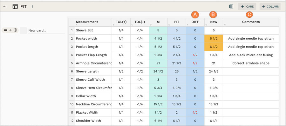The height and width of the screenshot is (126, 286).
Task: Click the orange marker A above DIFF
Action: coord(195,15)
